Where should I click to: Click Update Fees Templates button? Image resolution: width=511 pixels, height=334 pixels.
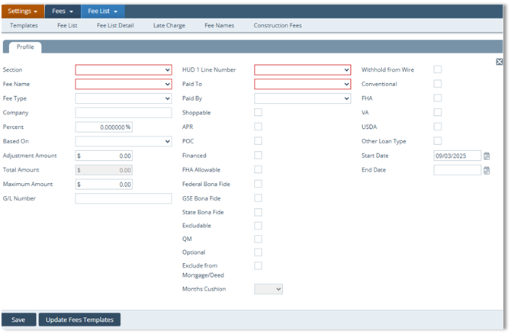pos(79,320)
